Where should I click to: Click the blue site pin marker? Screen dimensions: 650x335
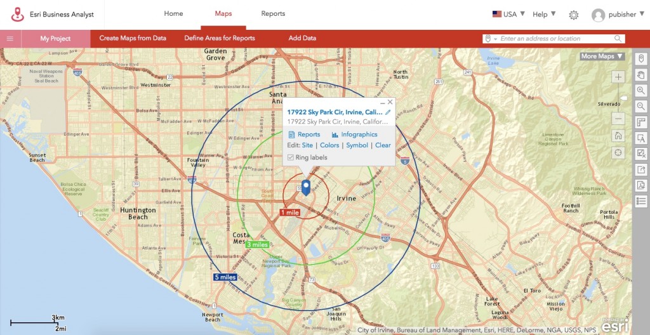tap(305, 187)
